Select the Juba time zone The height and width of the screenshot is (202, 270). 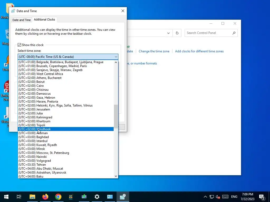tap(66, 113)
